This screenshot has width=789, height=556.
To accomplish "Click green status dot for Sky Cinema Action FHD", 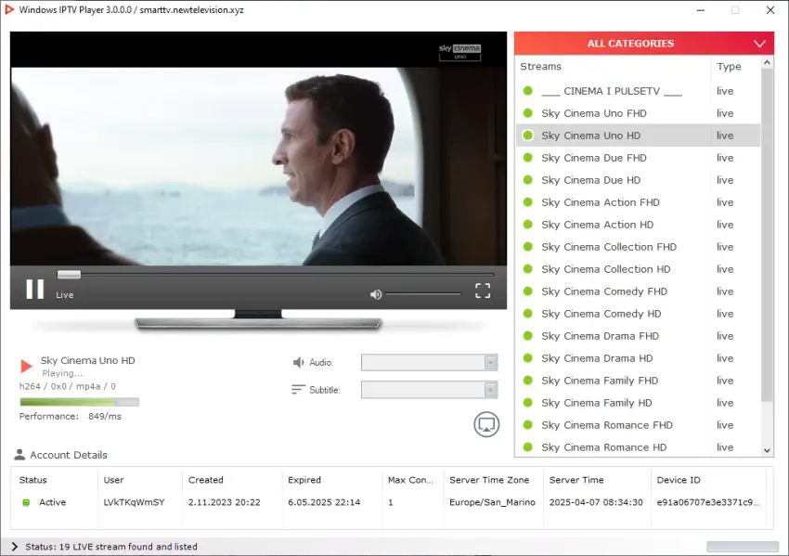I will [x=528, y=202].
